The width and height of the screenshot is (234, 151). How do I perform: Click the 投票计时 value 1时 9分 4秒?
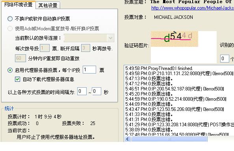[48, 117]
